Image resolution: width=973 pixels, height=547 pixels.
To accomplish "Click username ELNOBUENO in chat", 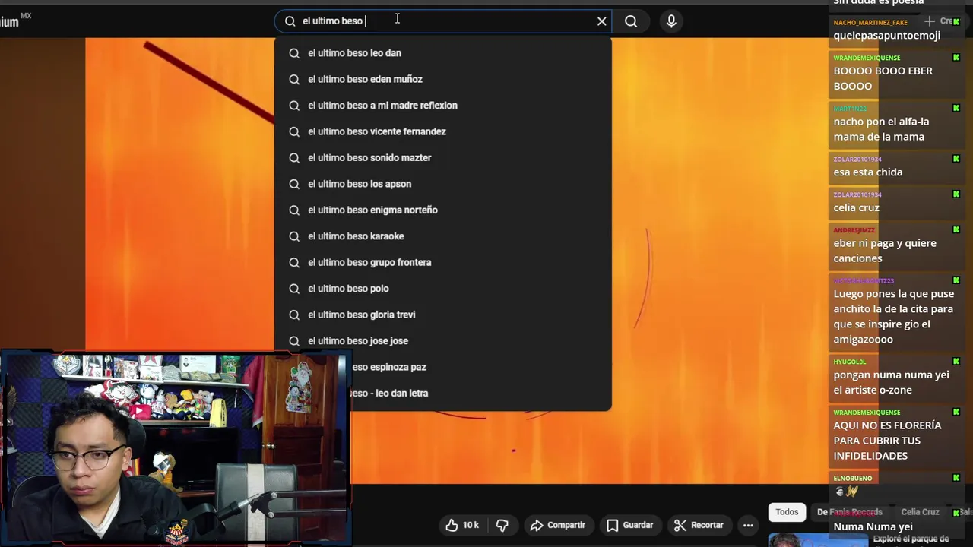I will point(852,479).
